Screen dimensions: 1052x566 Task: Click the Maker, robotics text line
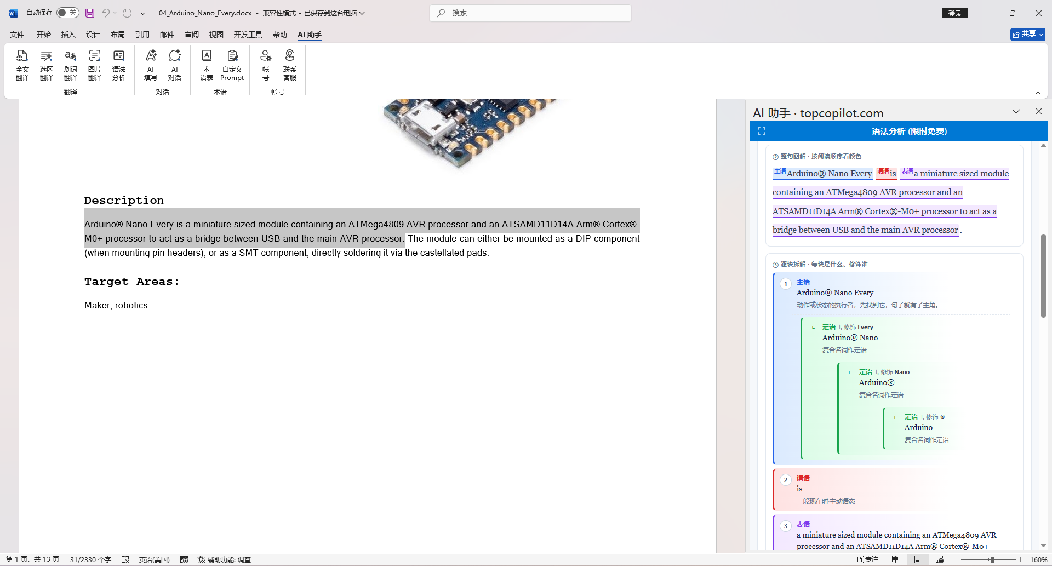point(116,305)
